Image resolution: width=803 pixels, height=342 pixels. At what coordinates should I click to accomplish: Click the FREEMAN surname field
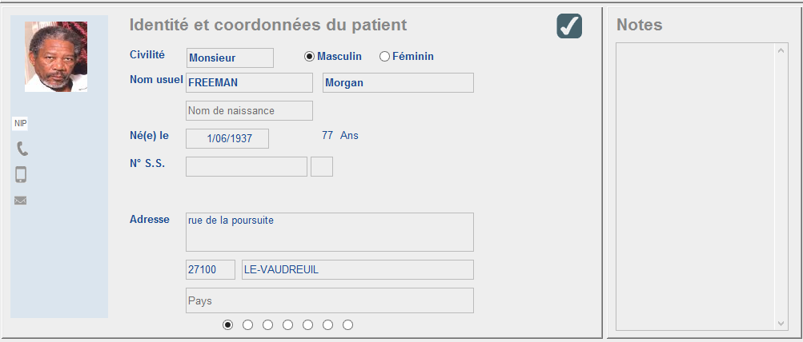(x=250, y=83)
